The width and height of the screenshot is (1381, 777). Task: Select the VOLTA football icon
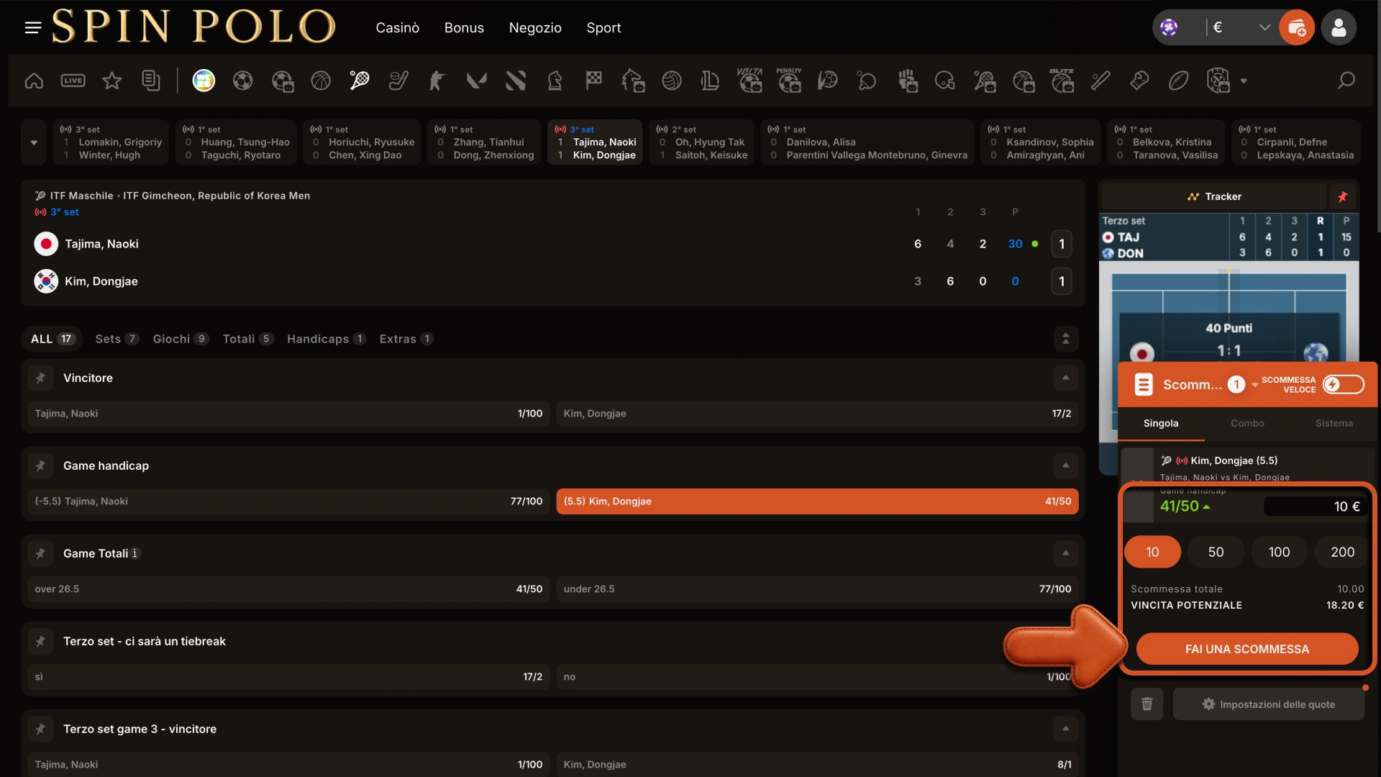[749, 81]
